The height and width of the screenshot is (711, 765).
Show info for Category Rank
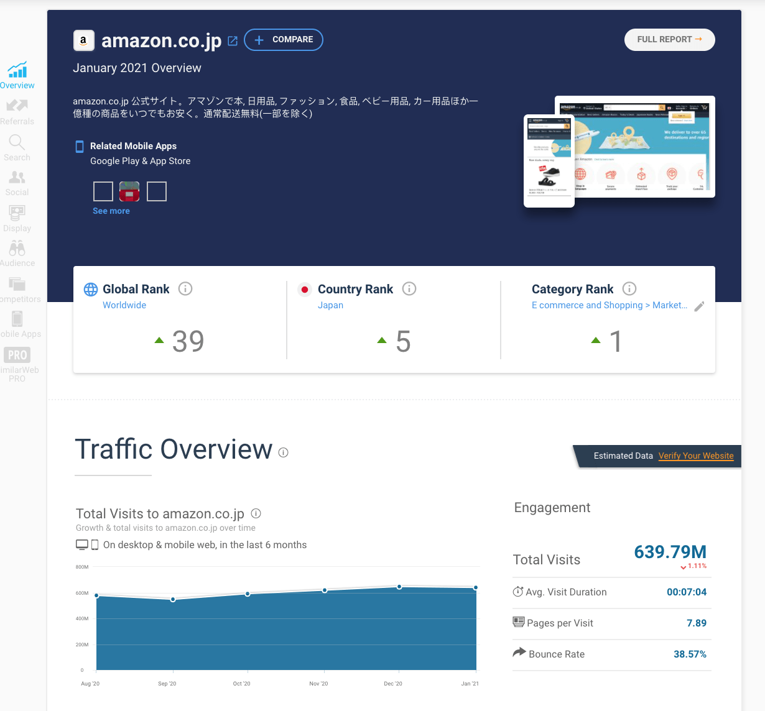(x=629, y=289)
